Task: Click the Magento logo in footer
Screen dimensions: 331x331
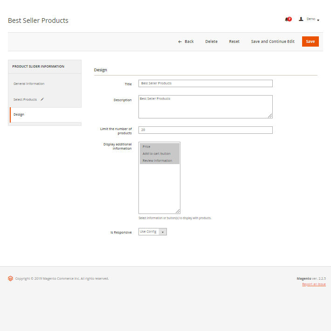Action: click(10, 279)
